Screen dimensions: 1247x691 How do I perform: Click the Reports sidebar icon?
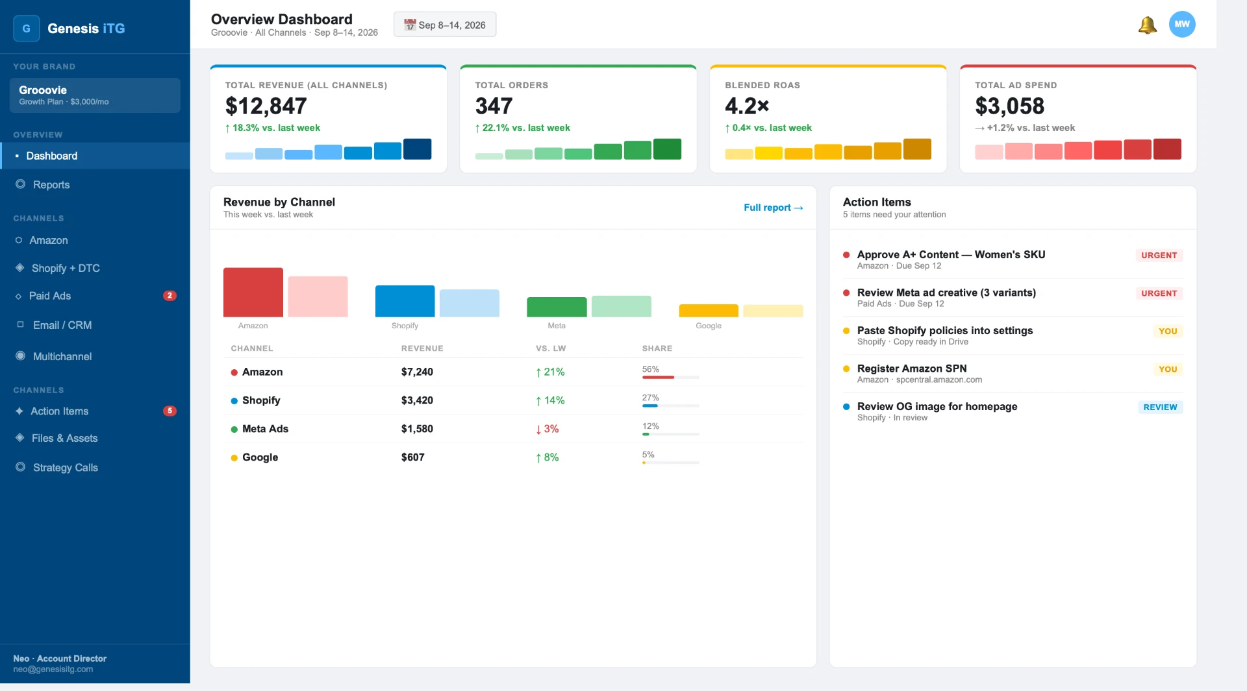pyautogui.click(x=21, y=185)
